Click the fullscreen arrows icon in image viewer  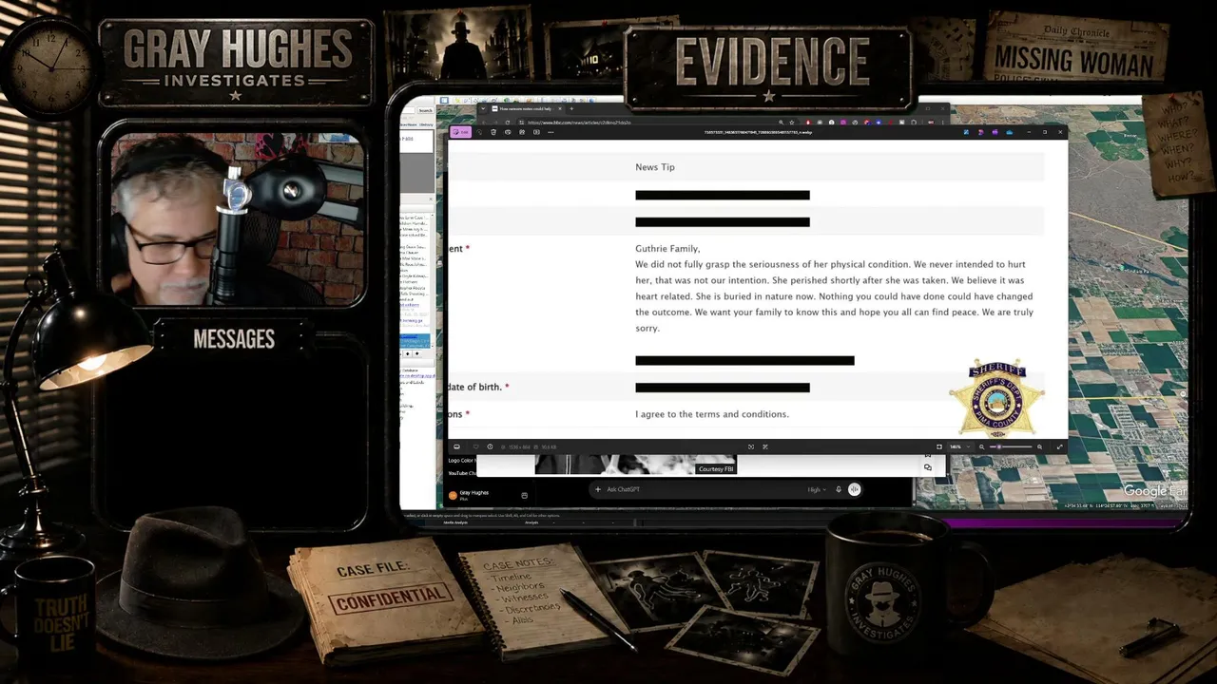coord(1059,446)
